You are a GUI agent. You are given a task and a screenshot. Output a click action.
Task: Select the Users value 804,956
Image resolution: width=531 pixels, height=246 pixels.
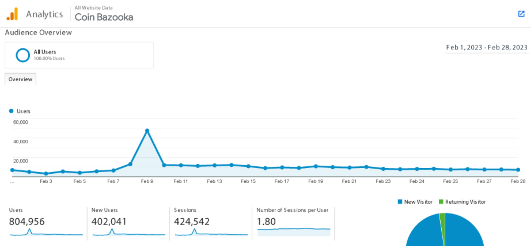27,222
